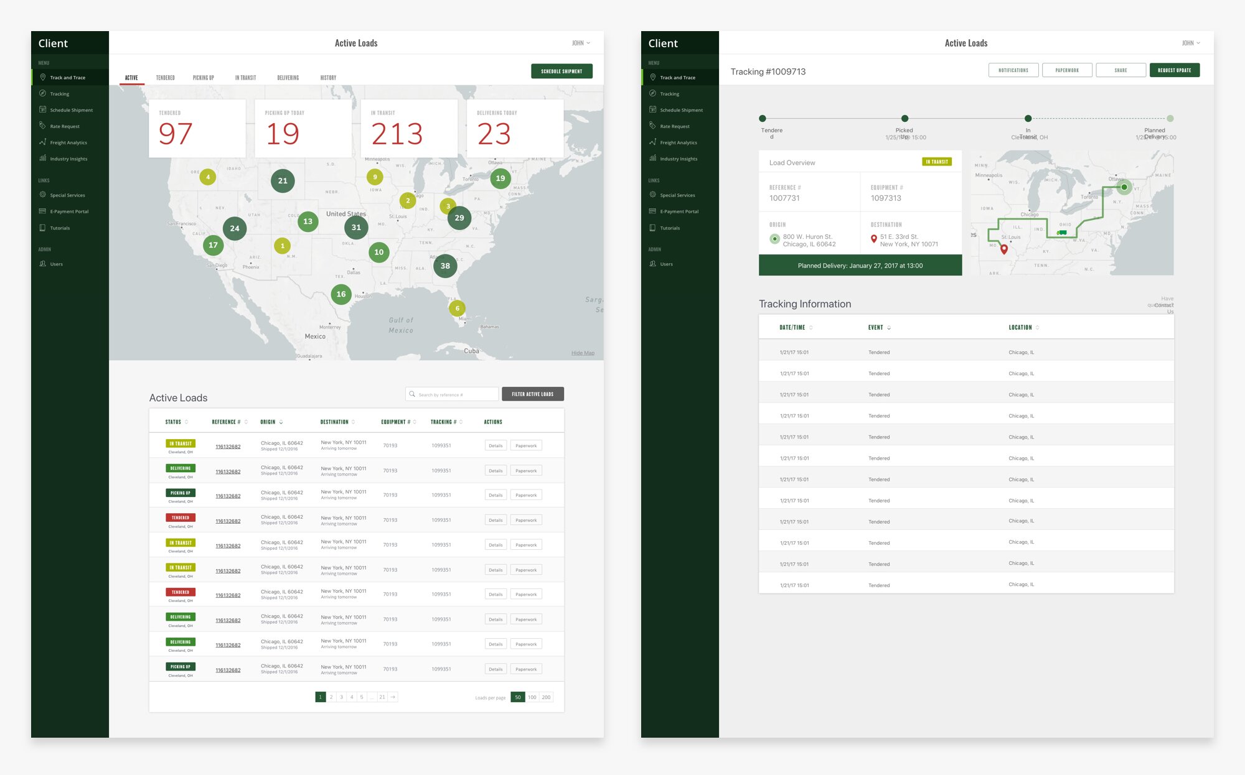Click the green truck icon on route map
This screenshot has width=1245, height=775.
pos(1062,233)
